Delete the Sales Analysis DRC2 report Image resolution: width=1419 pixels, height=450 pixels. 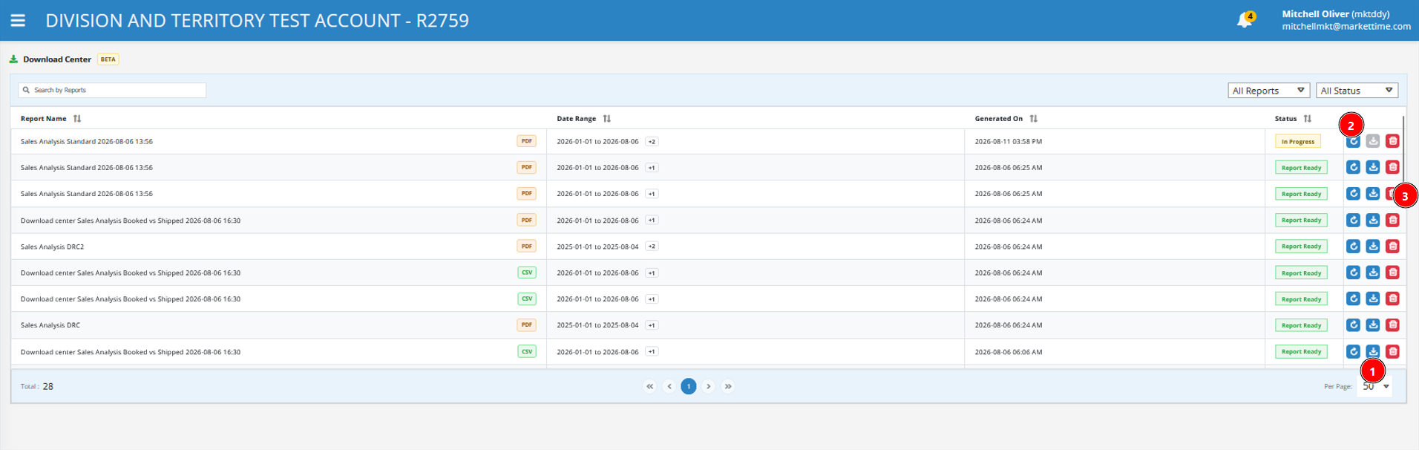1393,247
